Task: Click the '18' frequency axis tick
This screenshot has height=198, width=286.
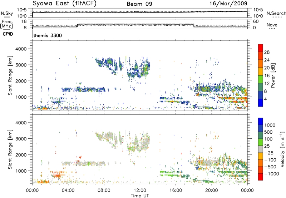Action: [24, 21]
